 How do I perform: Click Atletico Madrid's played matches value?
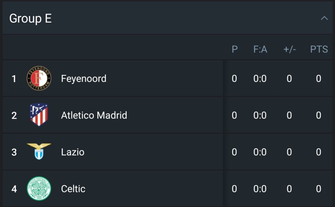click(x=234, y=115)
